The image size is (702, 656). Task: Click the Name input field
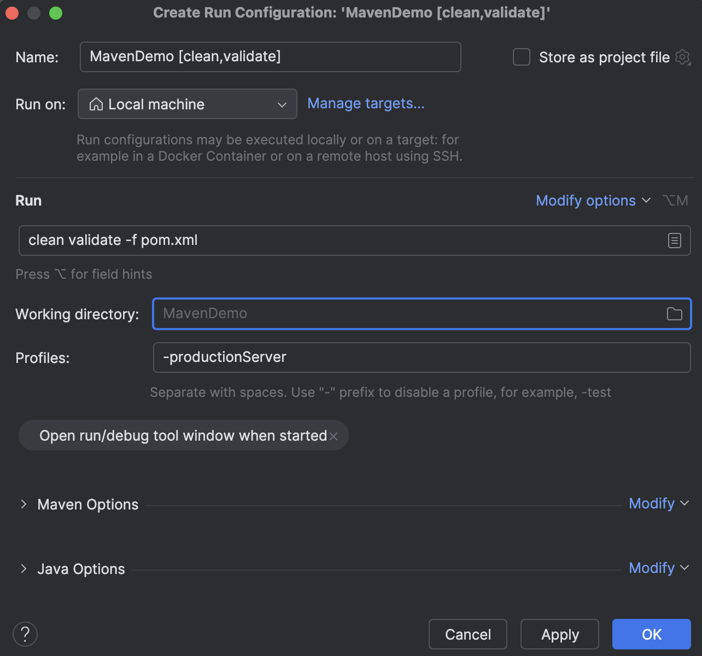(270, 56)
